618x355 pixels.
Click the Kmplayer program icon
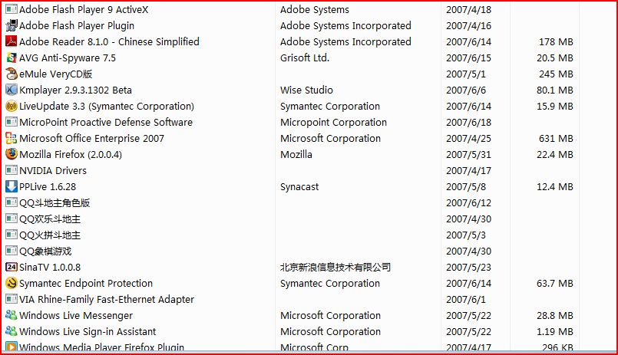[11, 90]
